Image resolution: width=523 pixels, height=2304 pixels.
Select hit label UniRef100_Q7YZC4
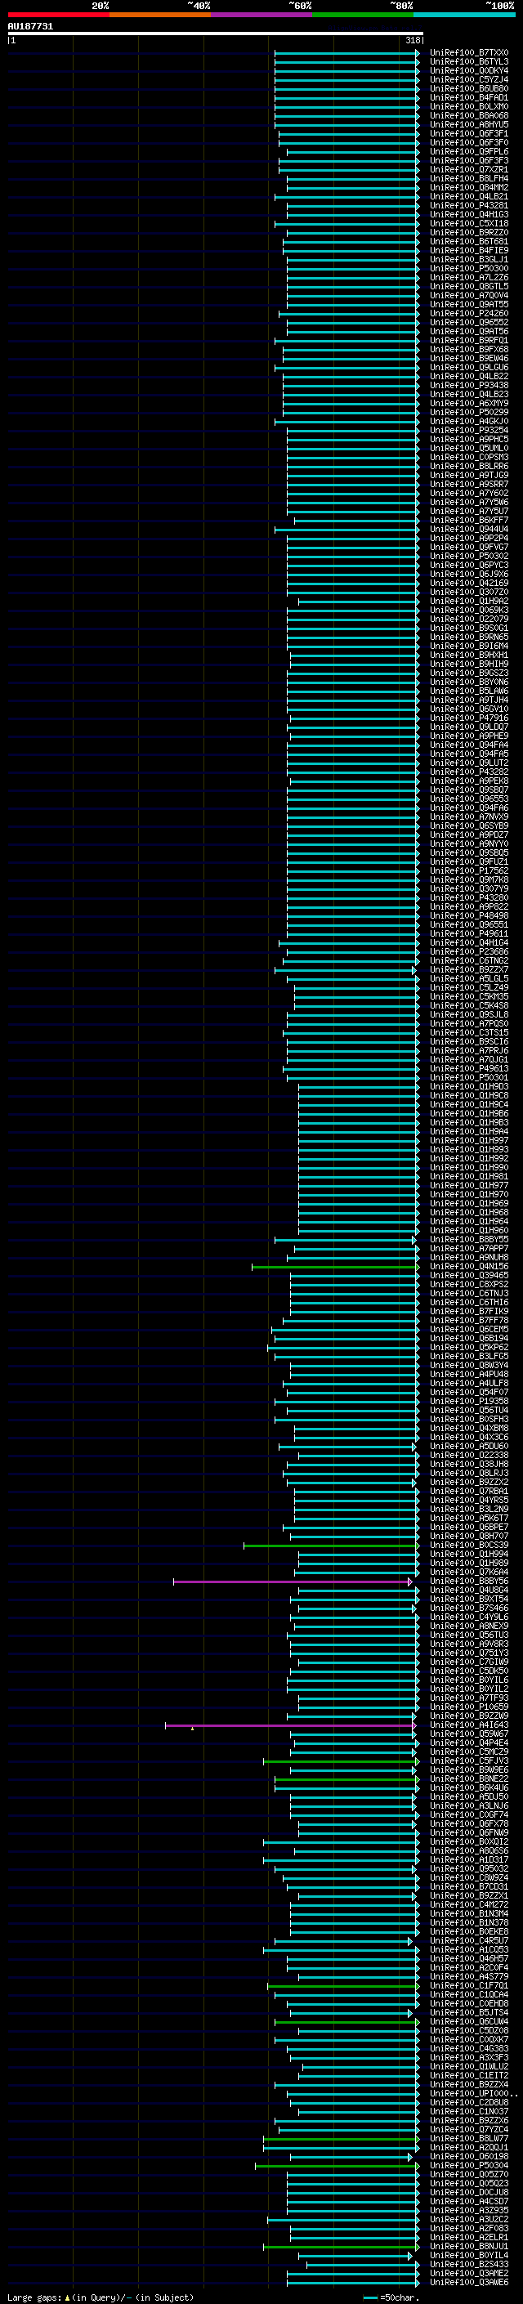coord(468,2130)
